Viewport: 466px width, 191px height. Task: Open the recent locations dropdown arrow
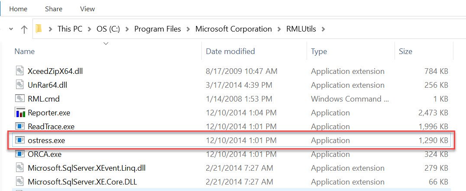point(11,29)
